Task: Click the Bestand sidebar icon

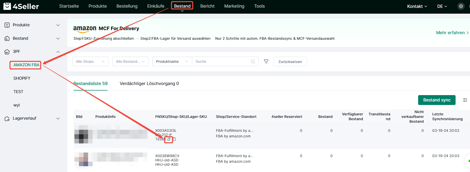Action: pyautogui.click(x=7, y=38)
